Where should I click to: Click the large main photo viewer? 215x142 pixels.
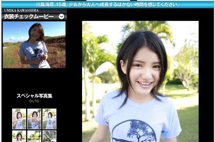tap(140, 81)
